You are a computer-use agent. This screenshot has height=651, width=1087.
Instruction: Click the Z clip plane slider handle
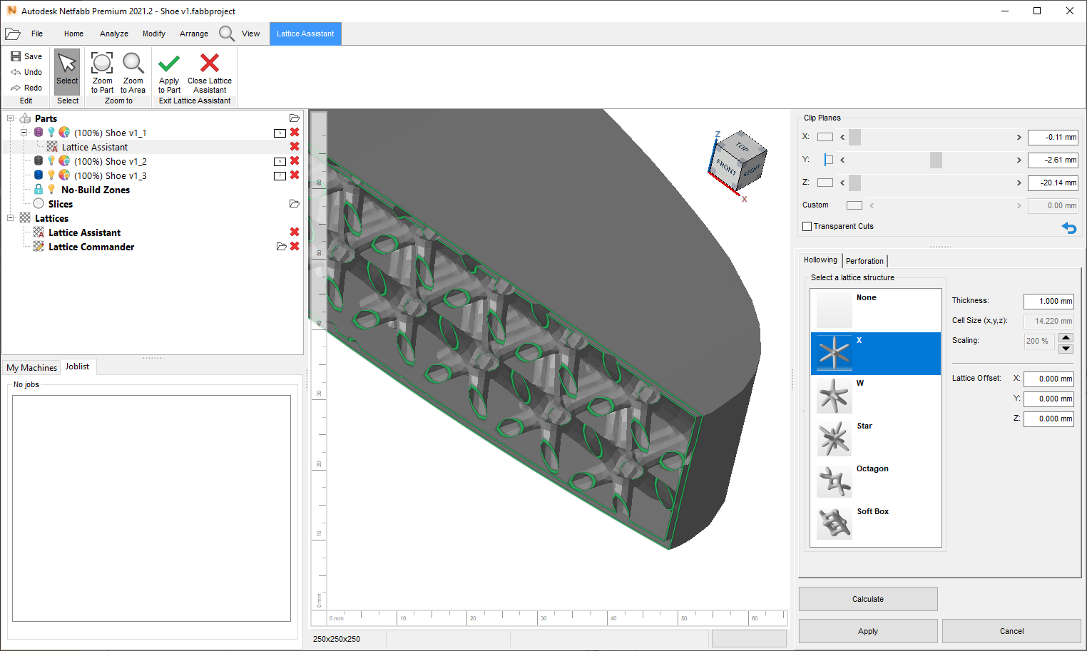tap(854, 183)
